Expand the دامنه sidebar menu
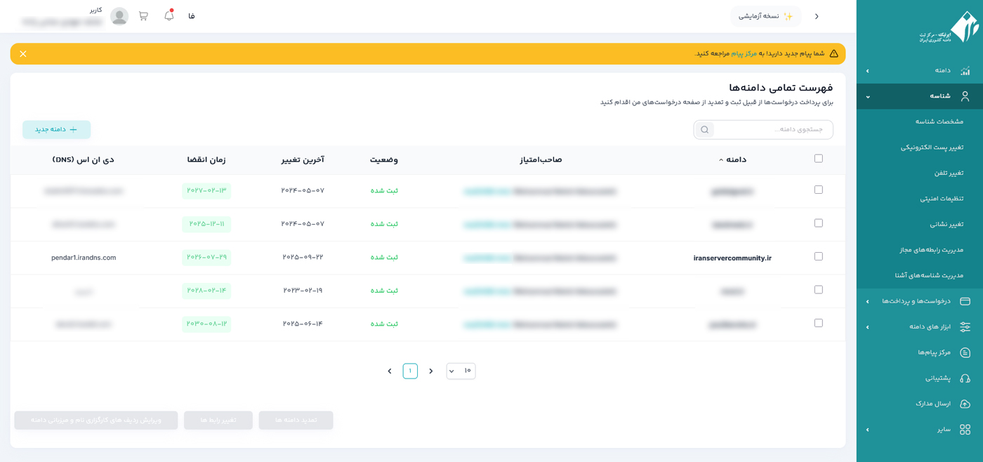The image size is (983, 462). coord(920,71)
